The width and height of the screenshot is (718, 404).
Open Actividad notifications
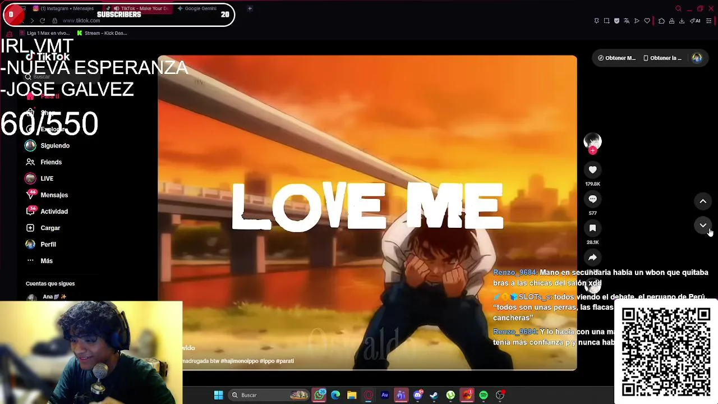(47, 212)
